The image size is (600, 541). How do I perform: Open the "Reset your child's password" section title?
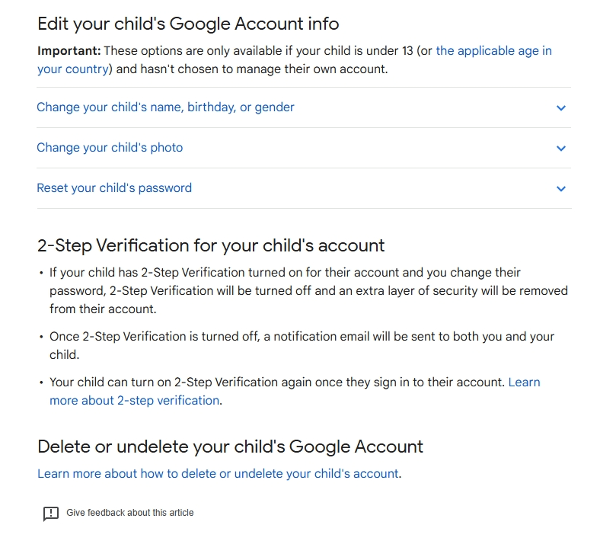114,188
